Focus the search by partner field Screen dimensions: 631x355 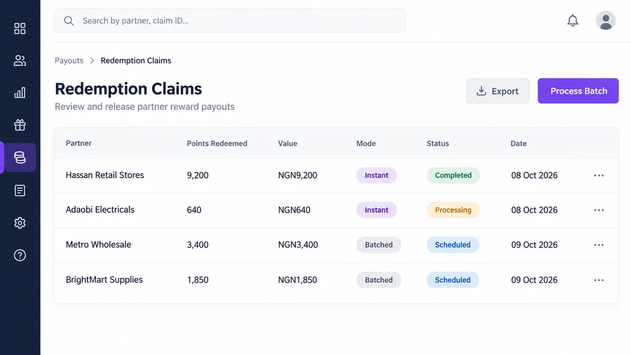(230, 21)
